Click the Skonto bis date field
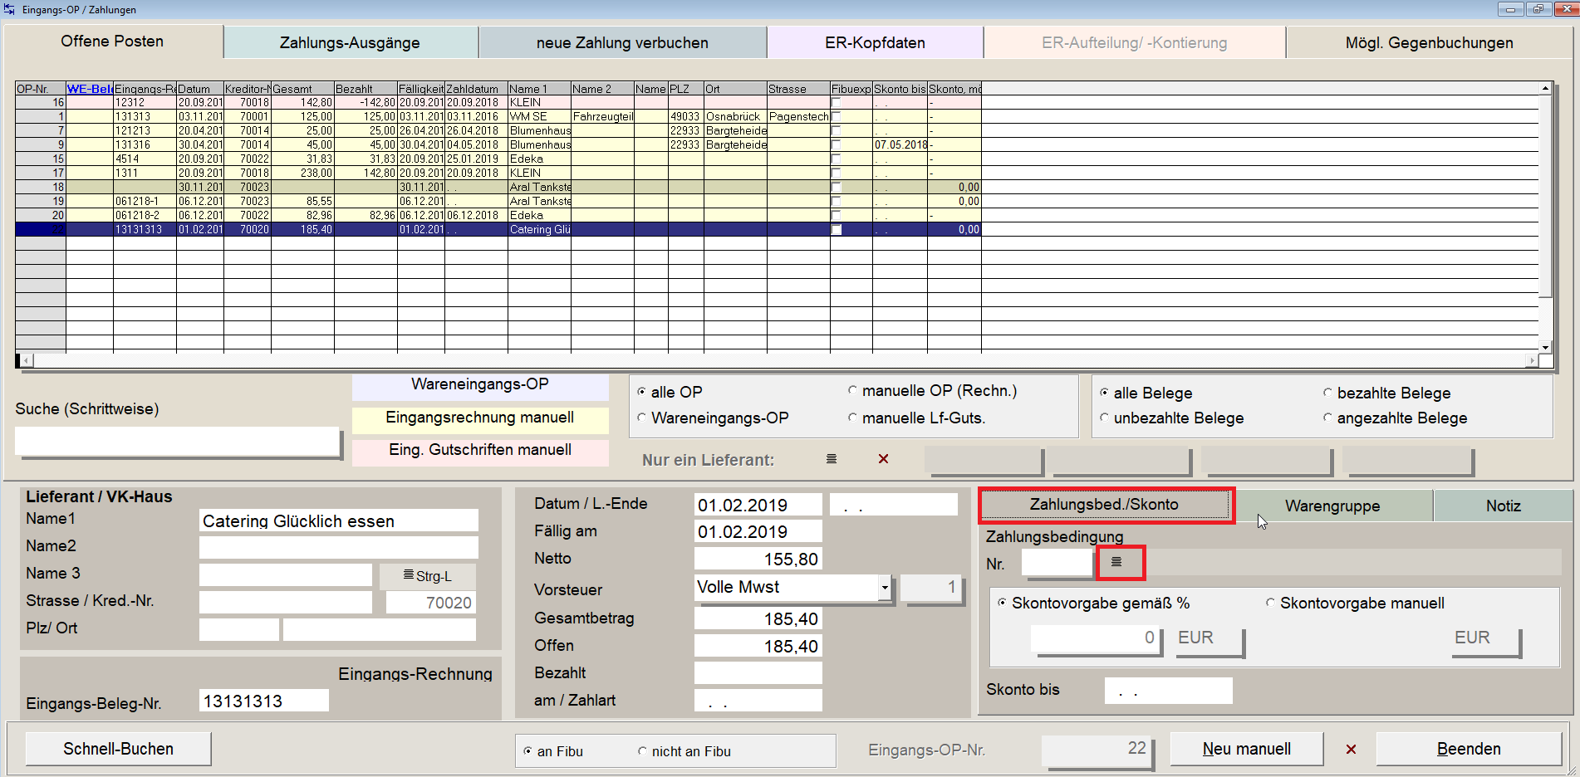 coord(1168,690)
